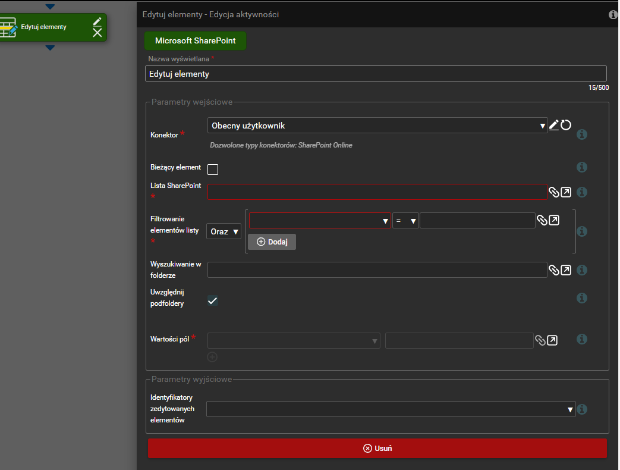Click the link icon in the filter row

click(542, 220)
